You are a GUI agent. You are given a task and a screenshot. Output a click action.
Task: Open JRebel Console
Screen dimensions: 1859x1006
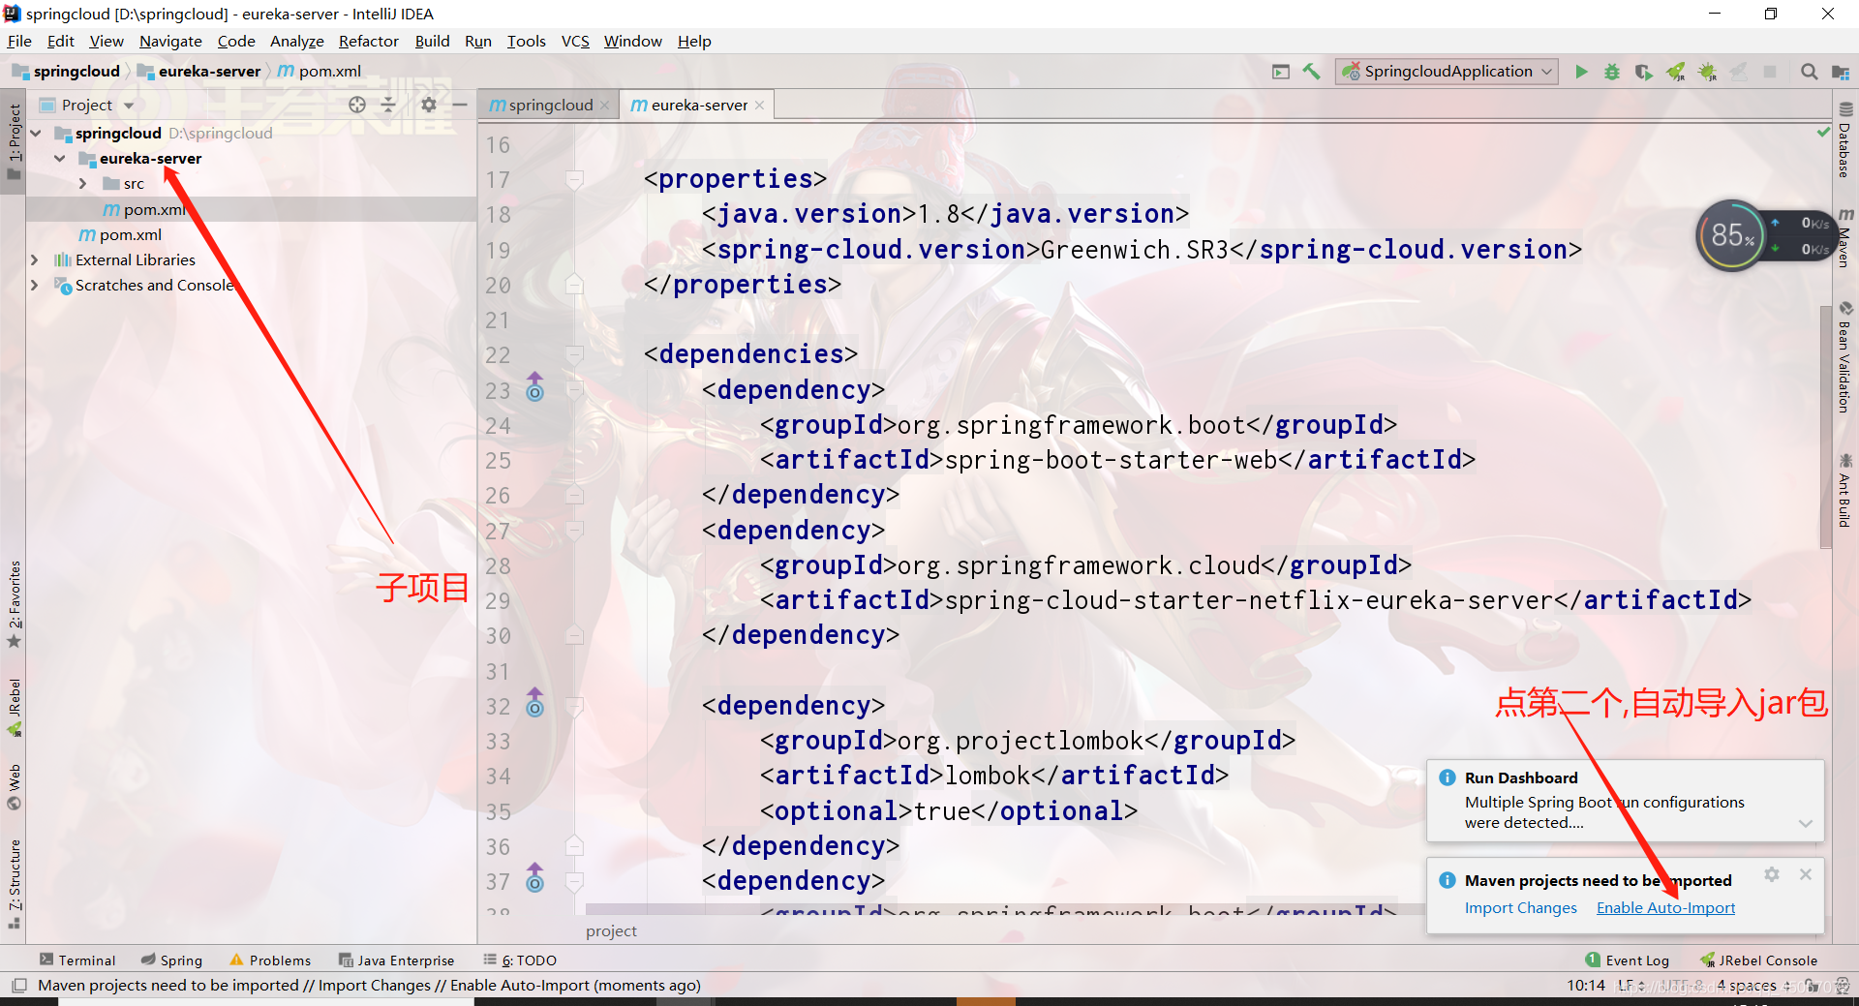click(x=1759, y=960)
